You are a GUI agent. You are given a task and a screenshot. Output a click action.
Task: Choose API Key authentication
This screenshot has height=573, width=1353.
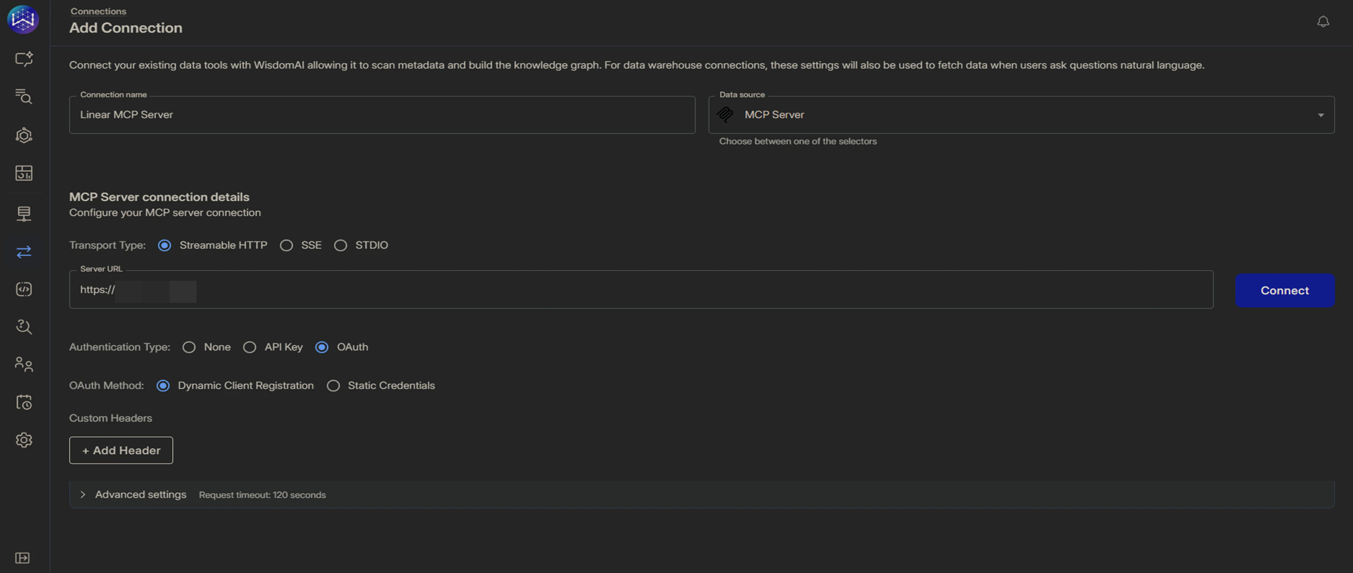tap(250, 347)
